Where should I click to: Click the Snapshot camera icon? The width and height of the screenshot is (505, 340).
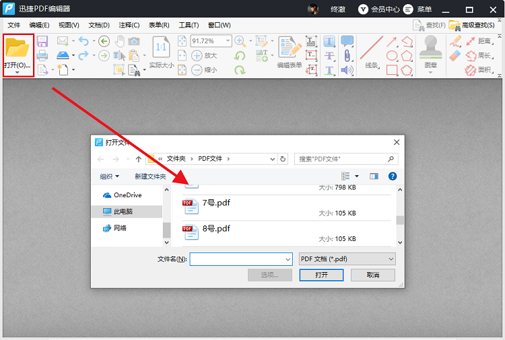click(134, 41)
